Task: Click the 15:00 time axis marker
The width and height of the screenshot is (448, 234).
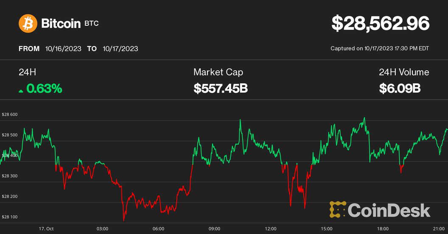Action: click(x=326, y=228)
